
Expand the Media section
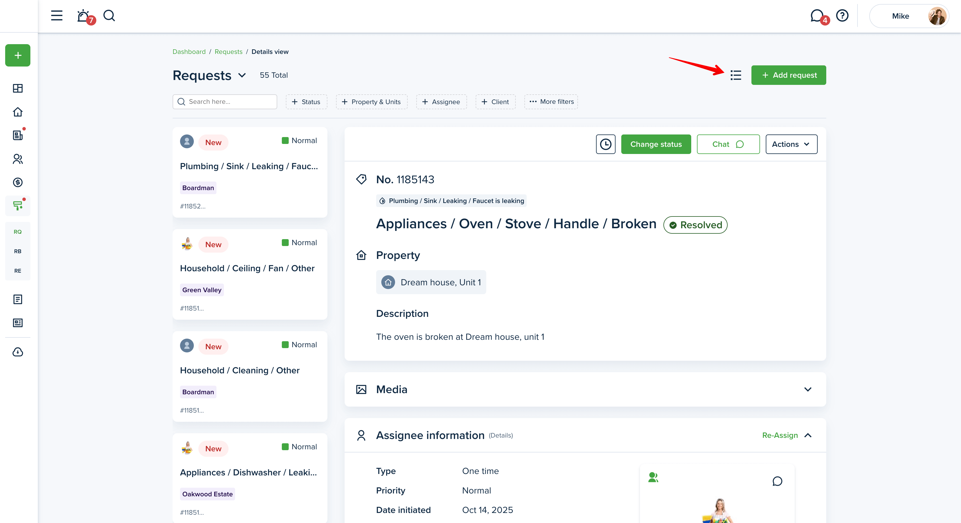click(x=807, y=389)
